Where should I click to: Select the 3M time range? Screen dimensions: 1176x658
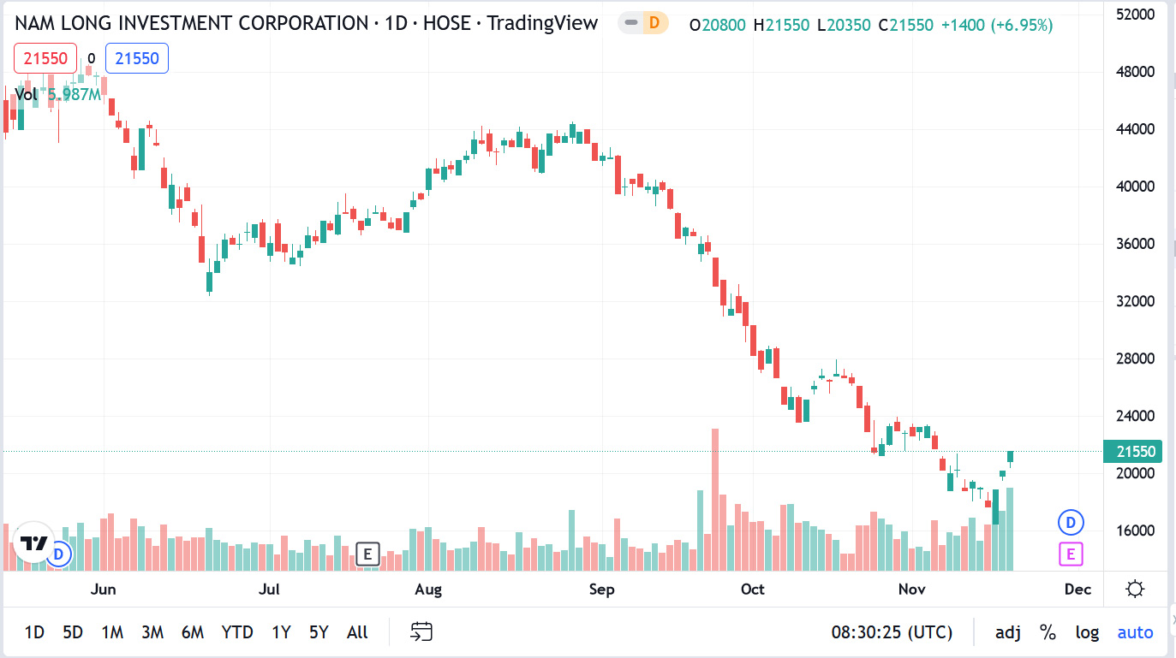tap(152, 632)
